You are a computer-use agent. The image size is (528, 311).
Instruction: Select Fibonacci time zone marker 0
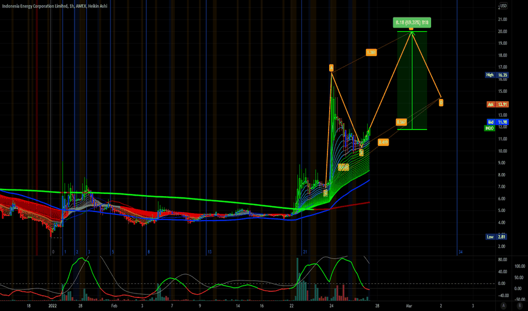pyautogui.click(x=53, y=252)
